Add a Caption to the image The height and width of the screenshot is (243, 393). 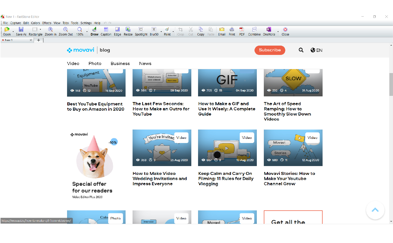pyautogui.click(x=106, y=31)
